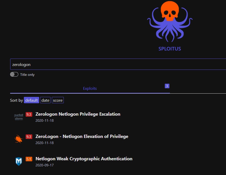The image size is (226, 175).
Task: Sort results by score
Action: [58, 100]
